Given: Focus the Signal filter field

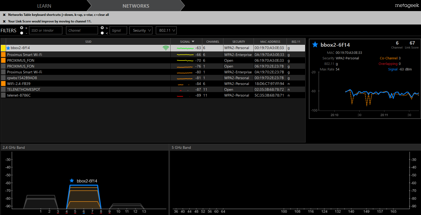Looking at the screenshot, I should tap(118, 30).
